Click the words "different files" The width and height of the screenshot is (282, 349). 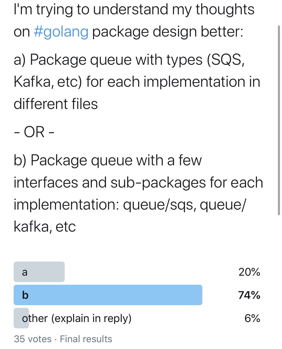(56, 104)
